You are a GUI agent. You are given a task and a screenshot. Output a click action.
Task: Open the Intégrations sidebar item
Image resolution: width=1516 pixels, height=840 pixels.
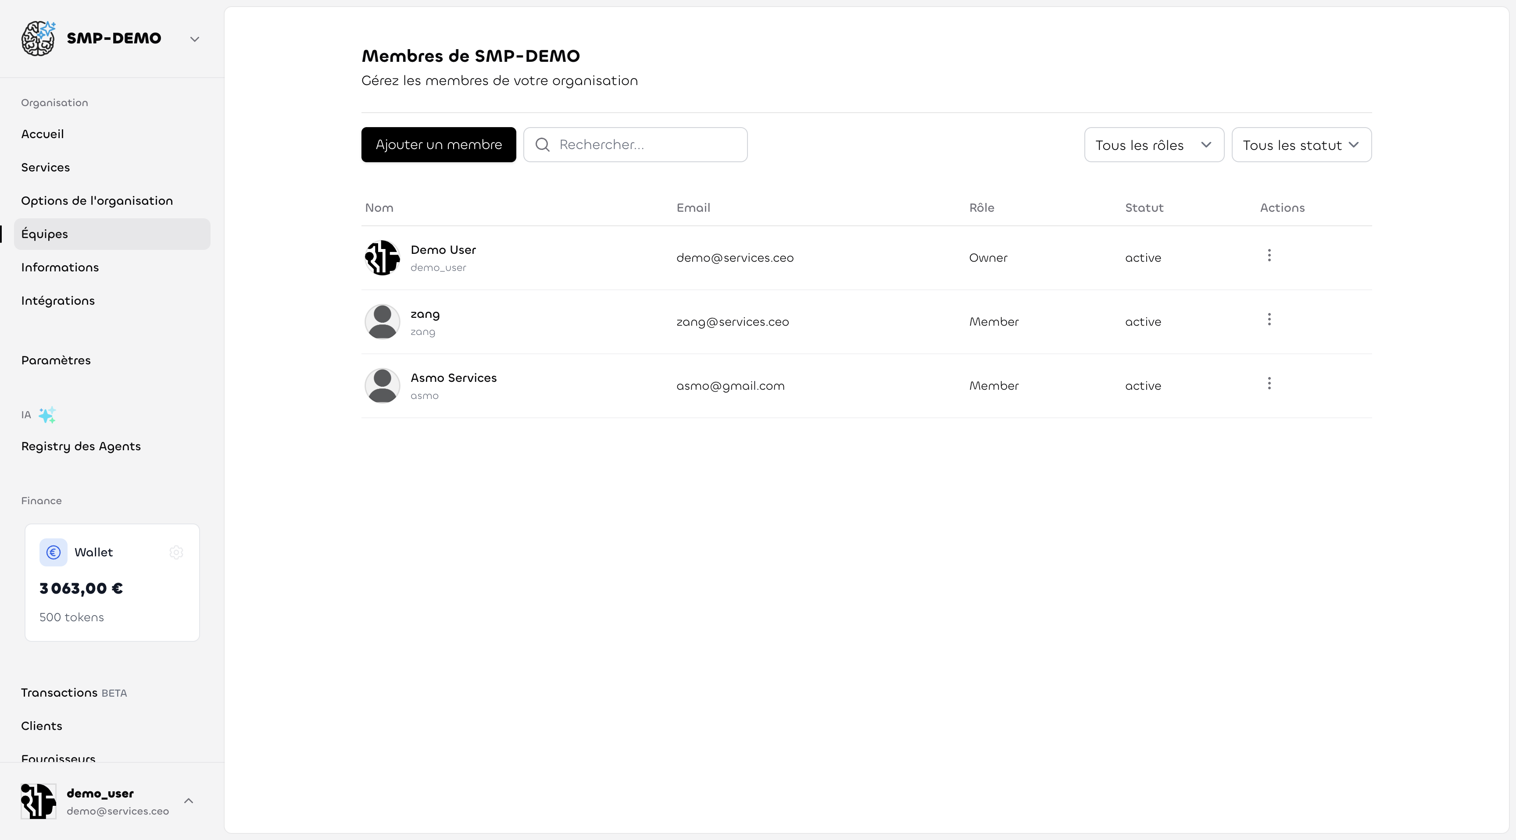pyautogui.click(x=57, y=301)
